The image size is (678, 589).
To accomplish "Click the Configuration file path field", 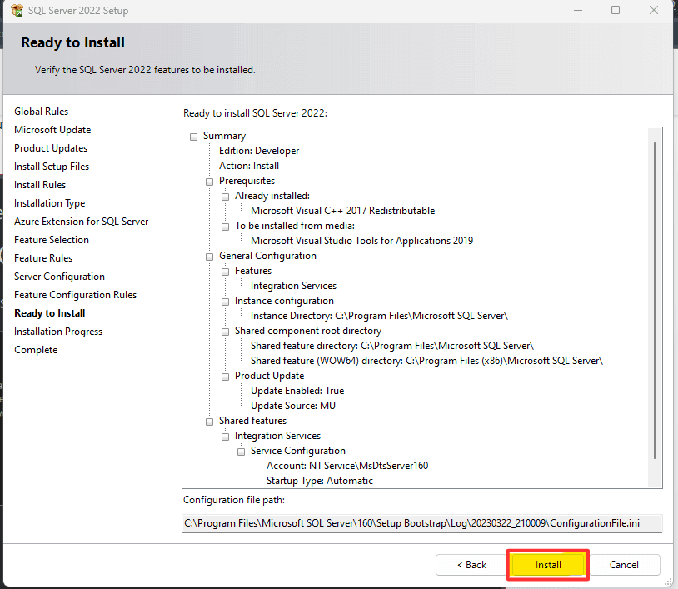I will pos(422,523).
